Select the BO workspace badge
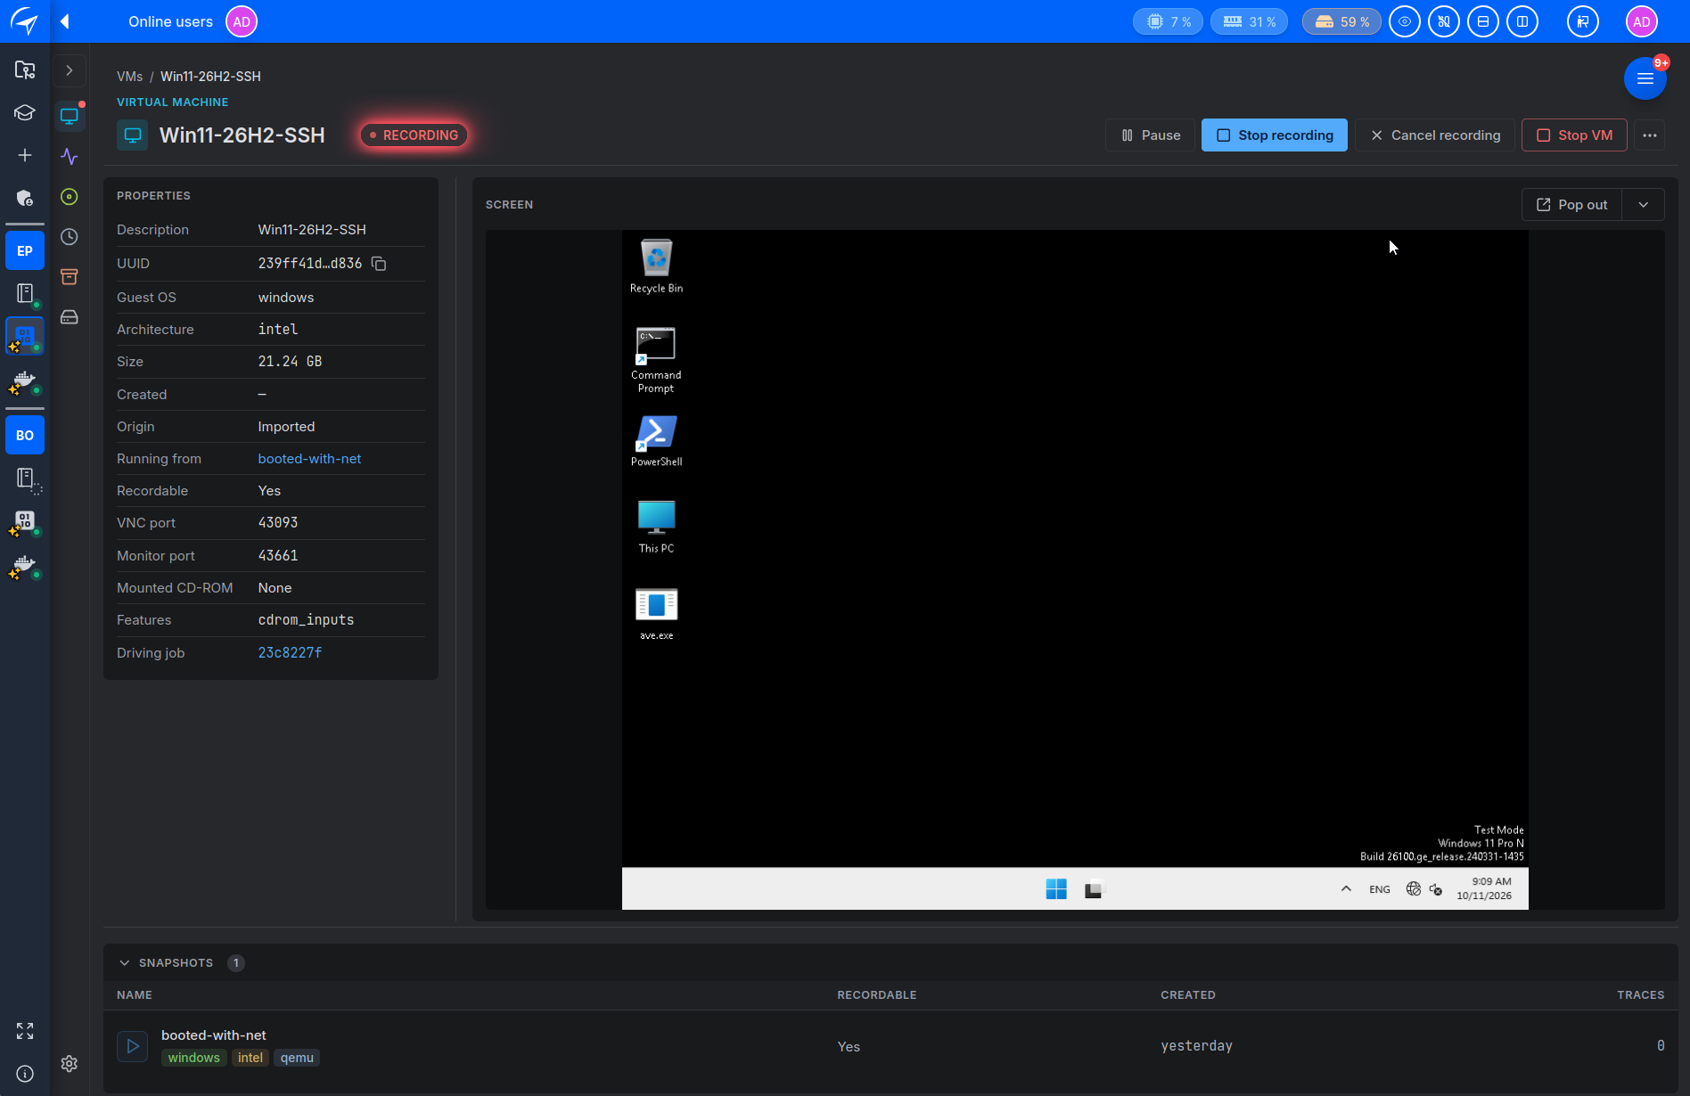1690x1096 pixels. [25, 436]
